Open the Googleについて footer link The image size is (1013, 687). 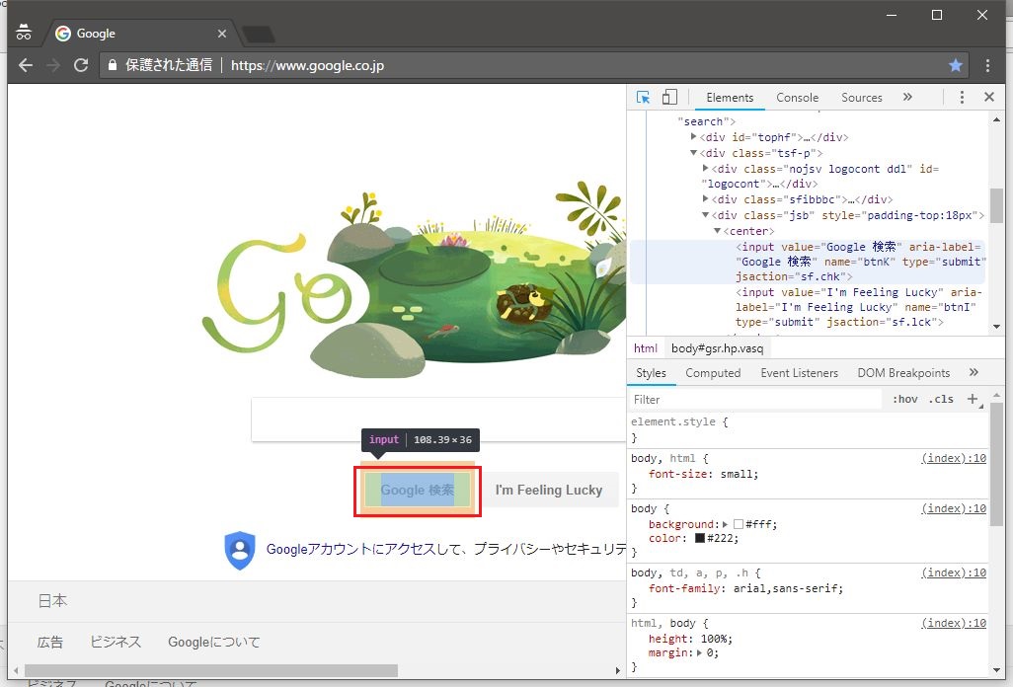pos(214,643)
